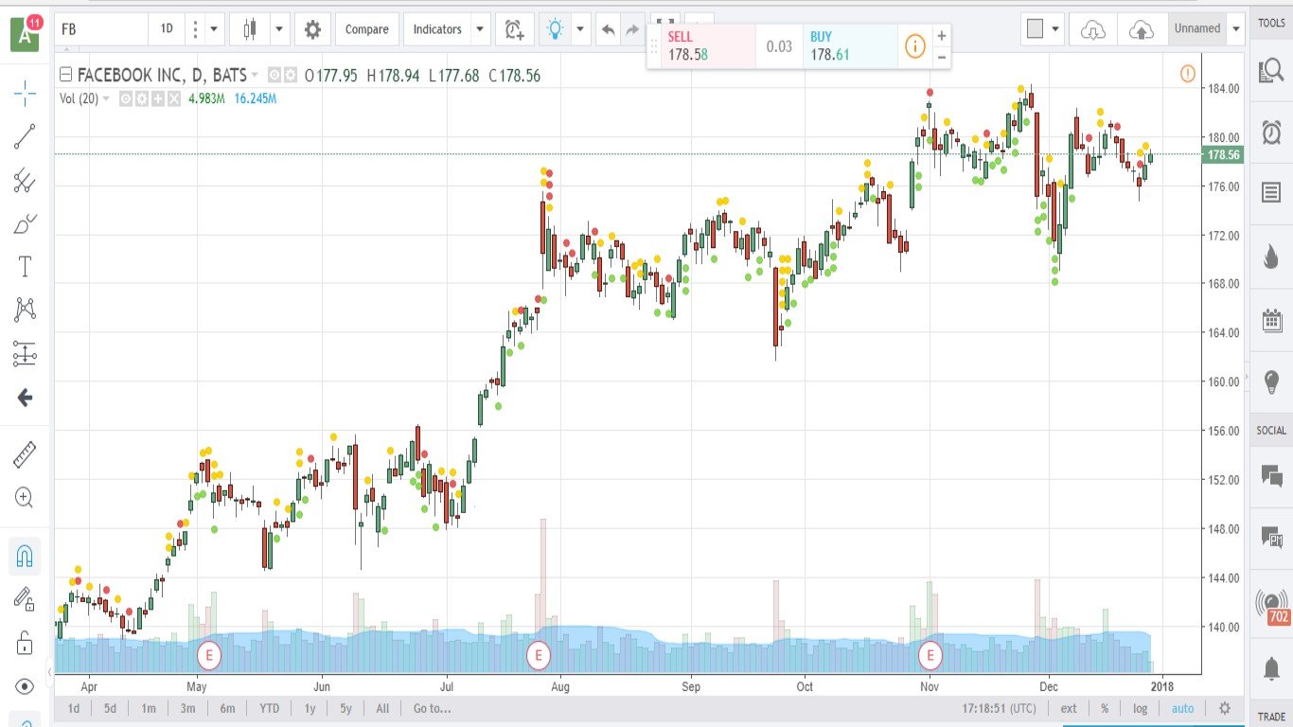Click the order info circle icon
1293x727 pixels.
(914, 45)
